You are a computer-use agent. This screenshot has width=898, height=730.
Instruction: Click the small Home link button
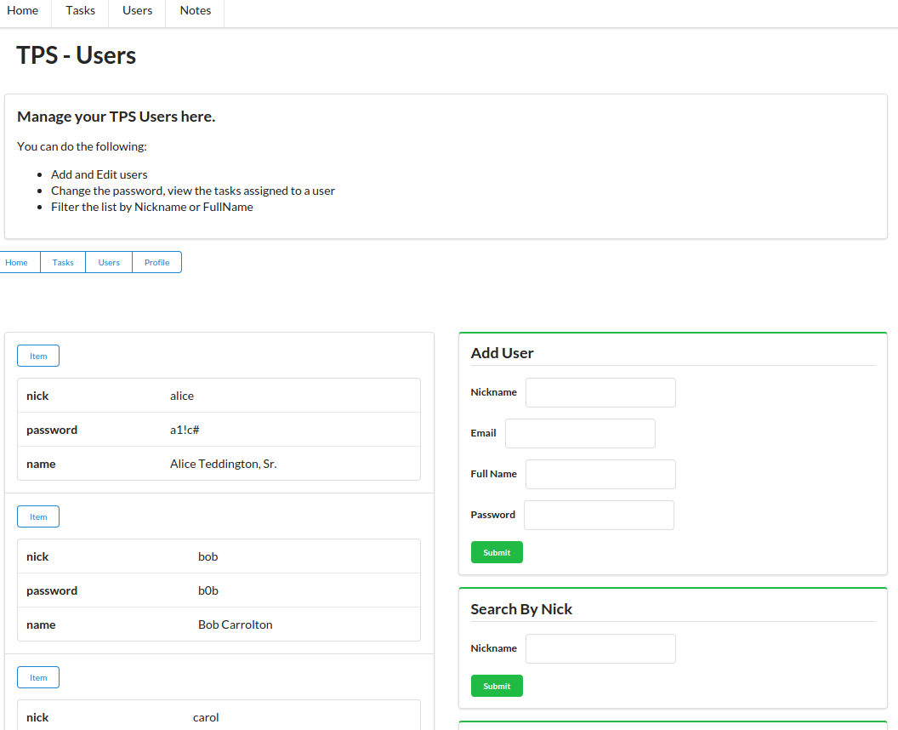point(17,262)
